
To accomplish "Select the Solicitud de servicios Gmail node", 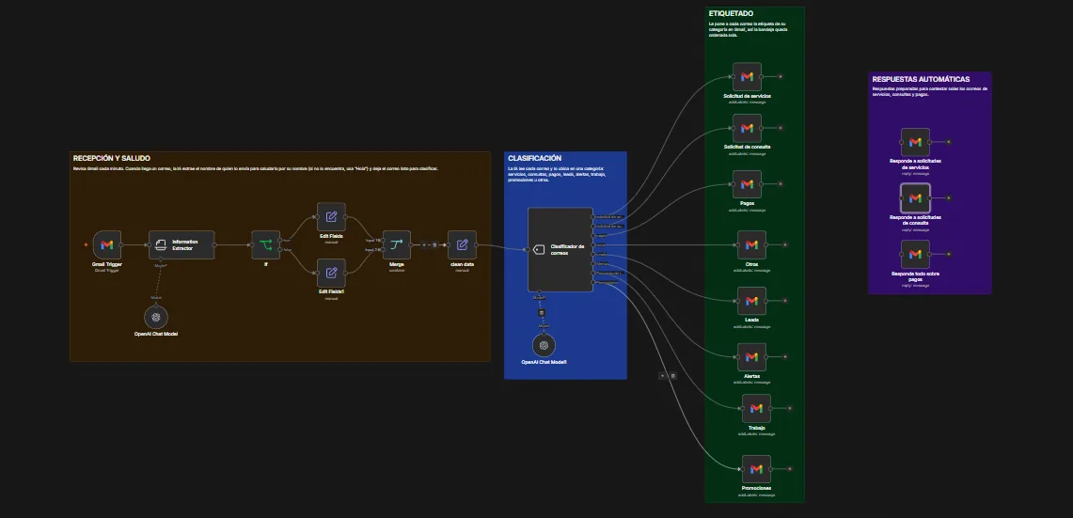I will [747, 77].
